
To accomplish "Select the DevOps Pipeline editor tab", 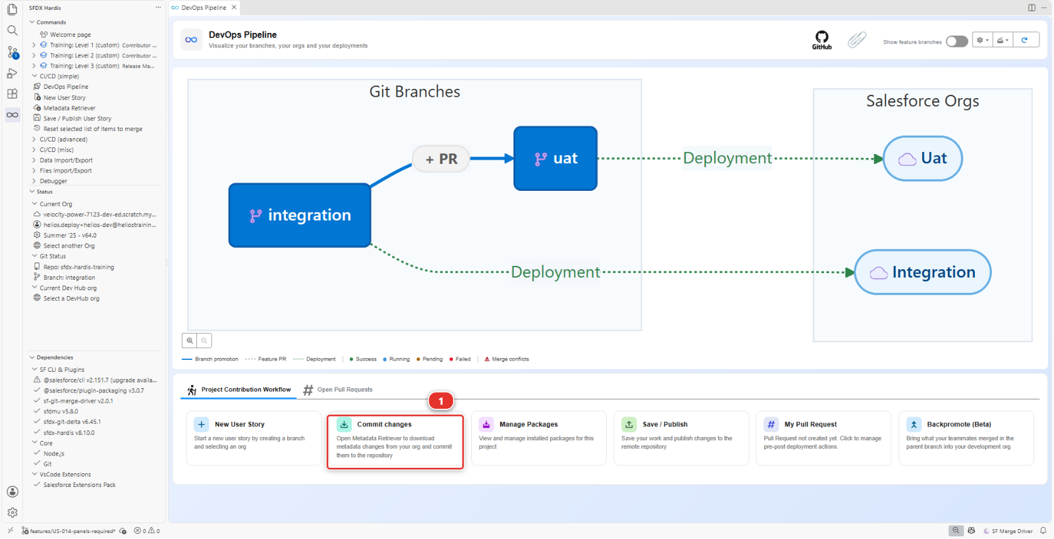I will [x=204, y=8].
